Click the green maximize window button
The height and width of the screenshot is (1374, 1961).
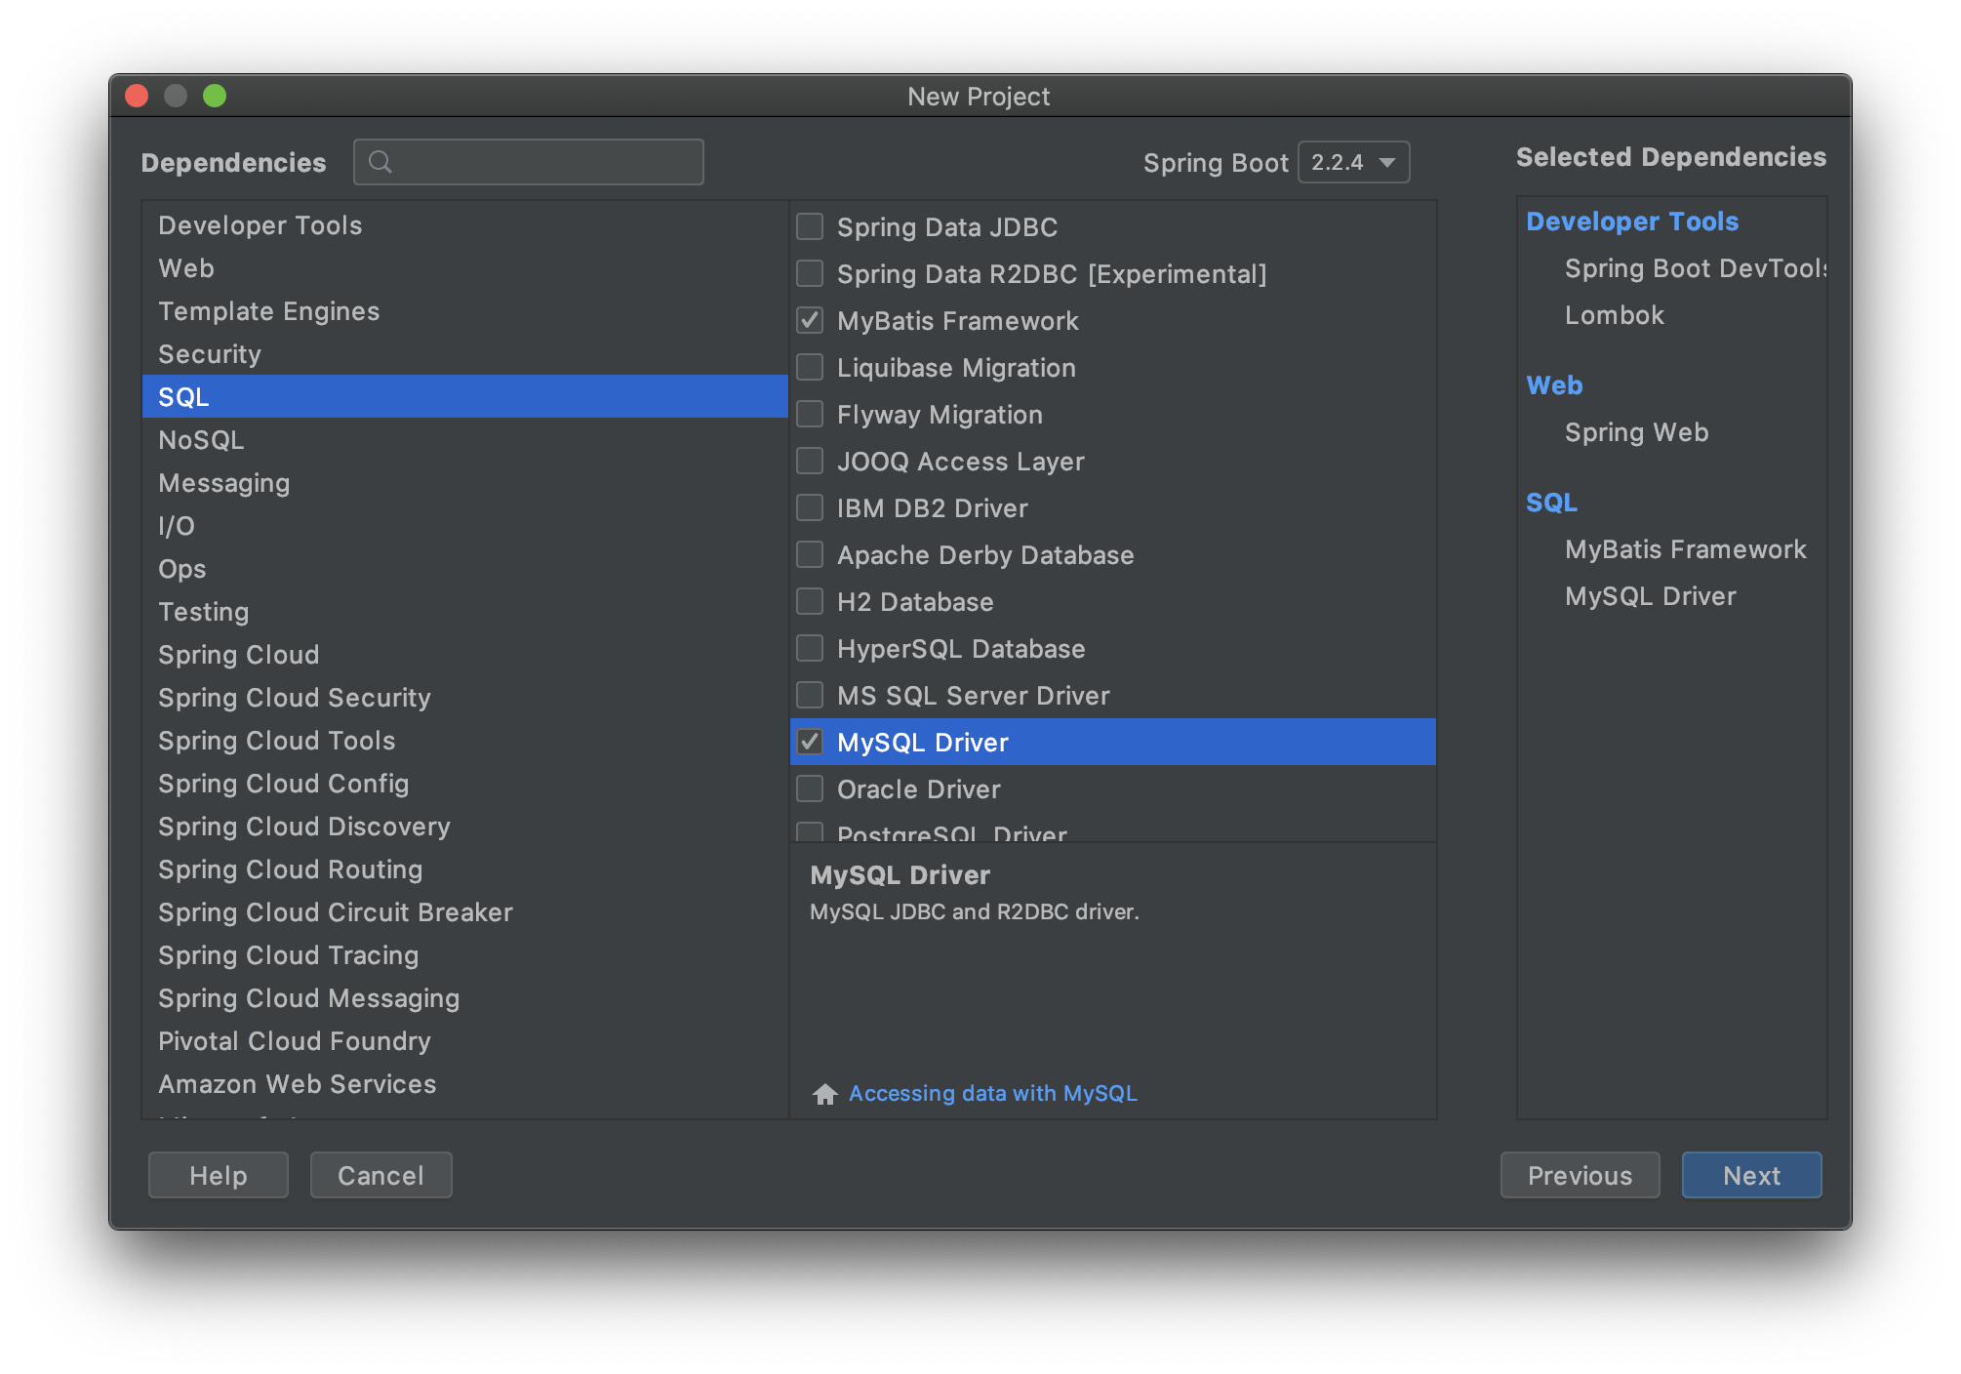(x=215, y=96)
